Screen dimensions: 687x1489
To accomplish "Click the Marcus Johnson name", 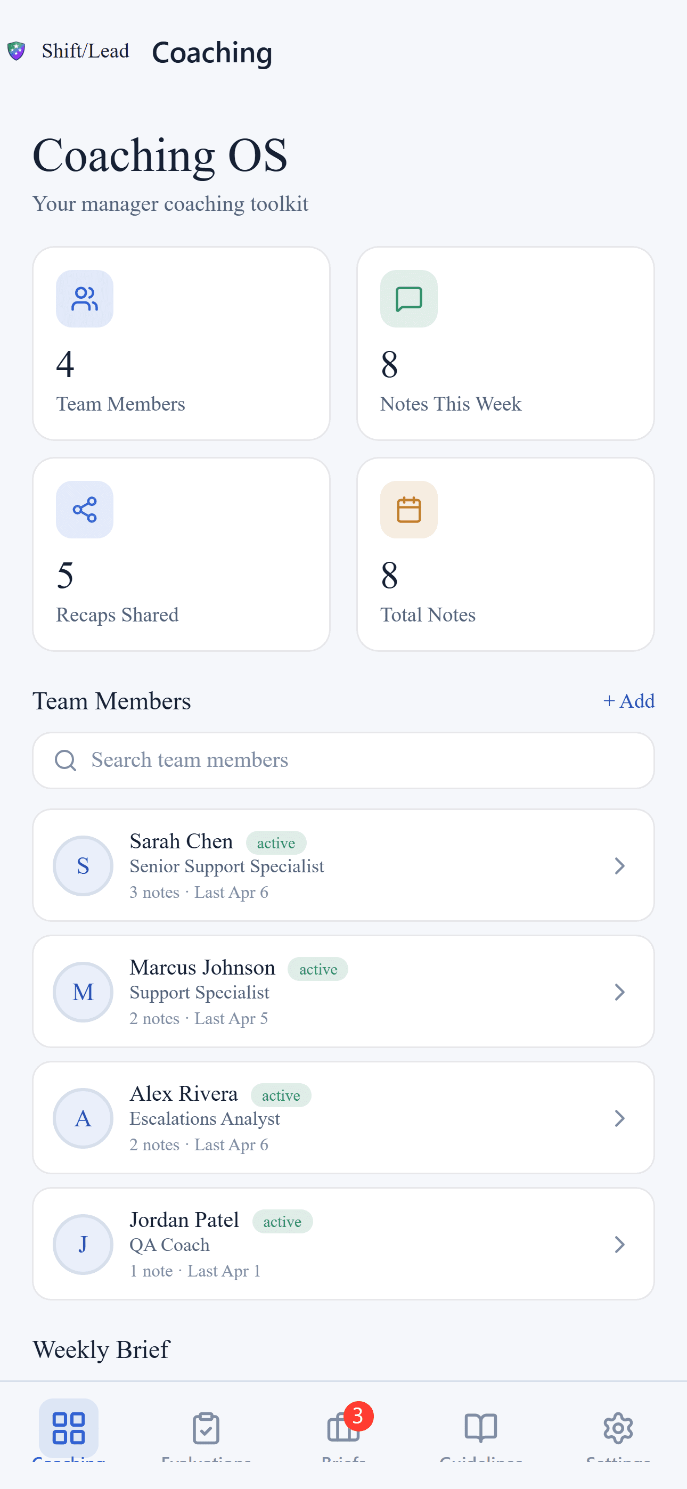I will pos(202,968).
